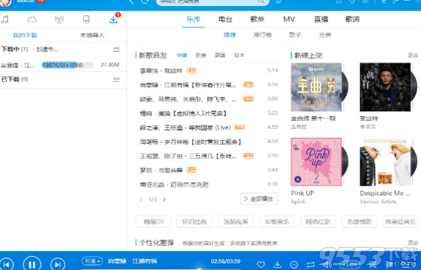This screenshot has height=270, width=421.
Task: Open the cloud music icon tab
Action: pyautogui.click(x=32, y=18)
